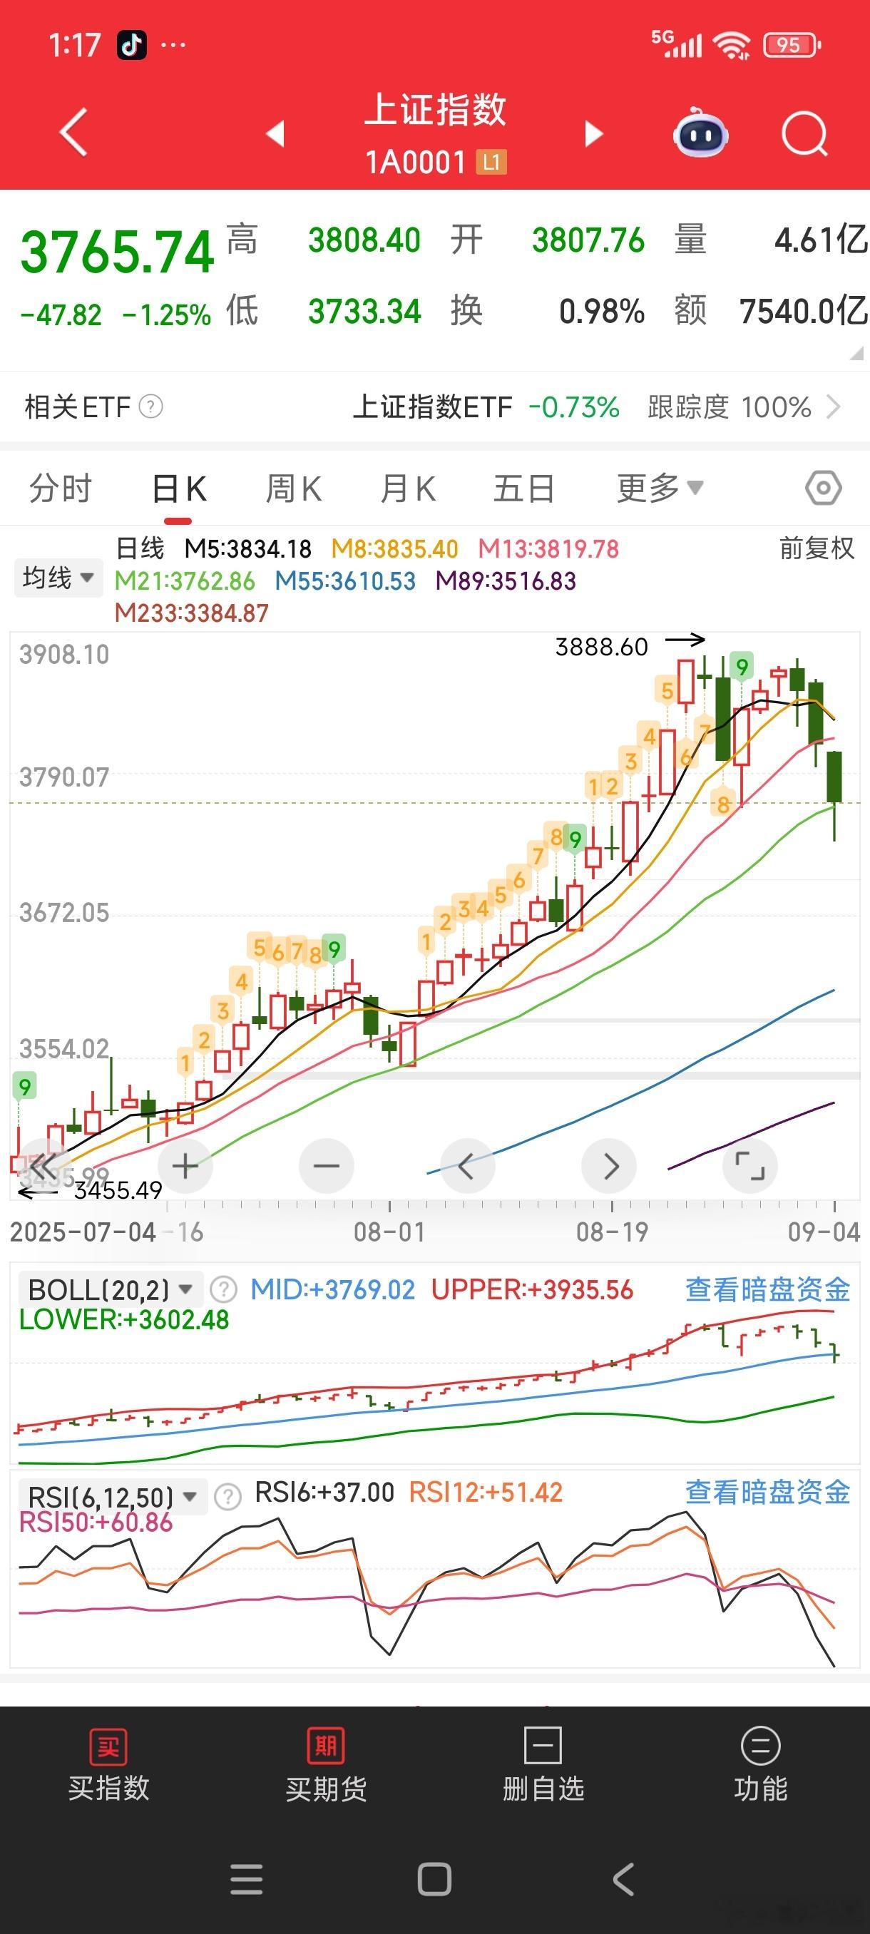
Task: Tap 08-19 date label on axis
Action: pyautogui.click(x=612, y=1232)
